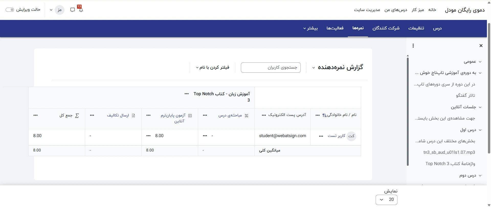Go to میز کار dashboard
The width and height of the screenshot is (491, 207).
point(418,10)
